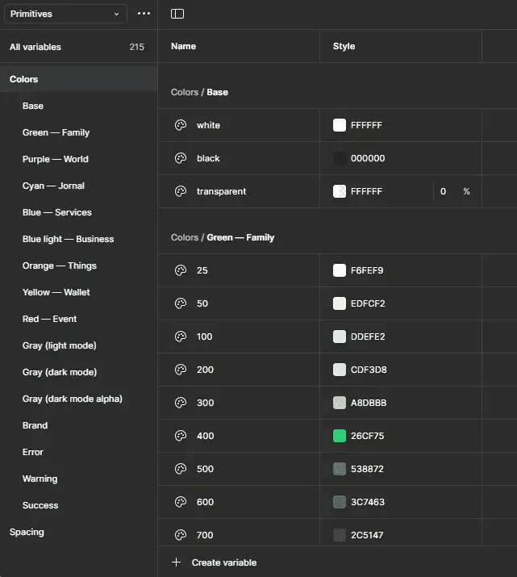The image size is (517, 577).
Task: Click the hex value A8DBBB
Action: point(369,403)
